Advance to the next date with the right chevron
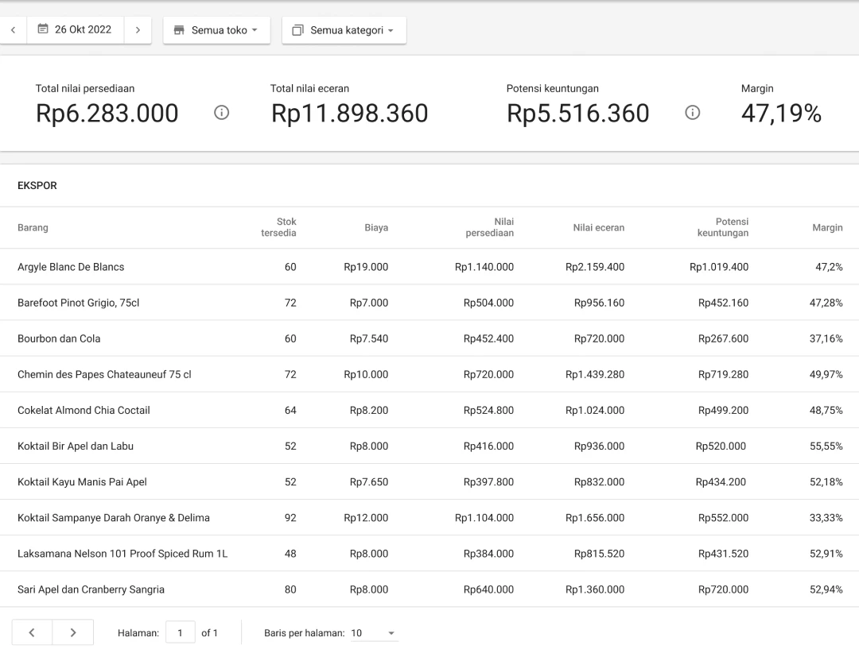This screenshot has height=653, width=859. (137, 29)
